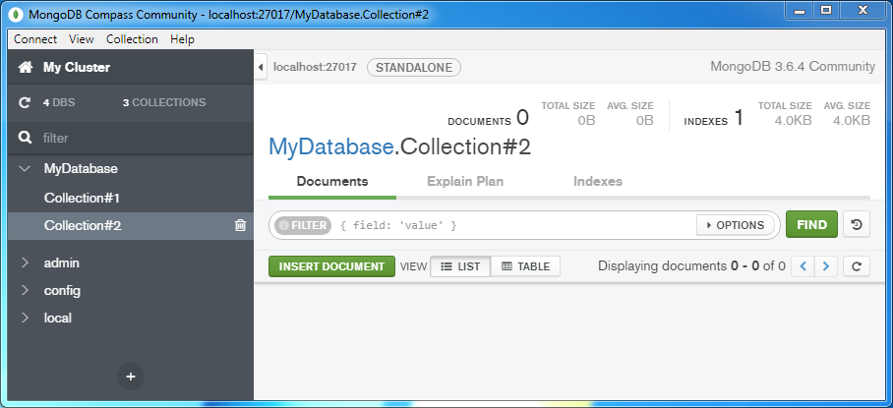Screen dimensions: 893x408
Task: Select the Documents tab
Action: (332, 182)
